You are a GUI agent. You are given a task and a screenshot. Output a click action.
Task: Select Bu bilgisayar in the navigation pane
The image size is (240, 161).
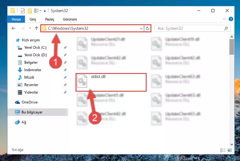[x=37, y=112]
